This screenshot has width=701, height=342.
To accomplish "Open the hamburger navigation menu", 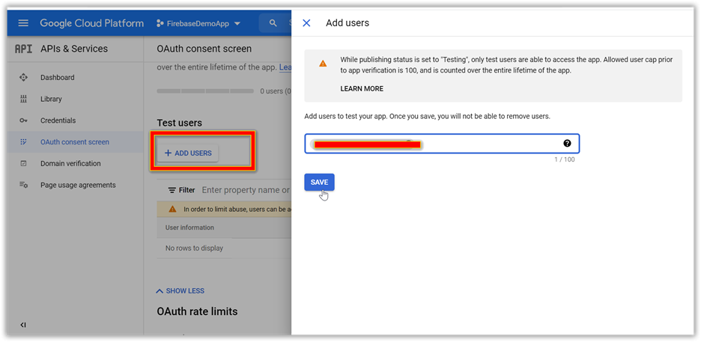I will coord(23,23).
